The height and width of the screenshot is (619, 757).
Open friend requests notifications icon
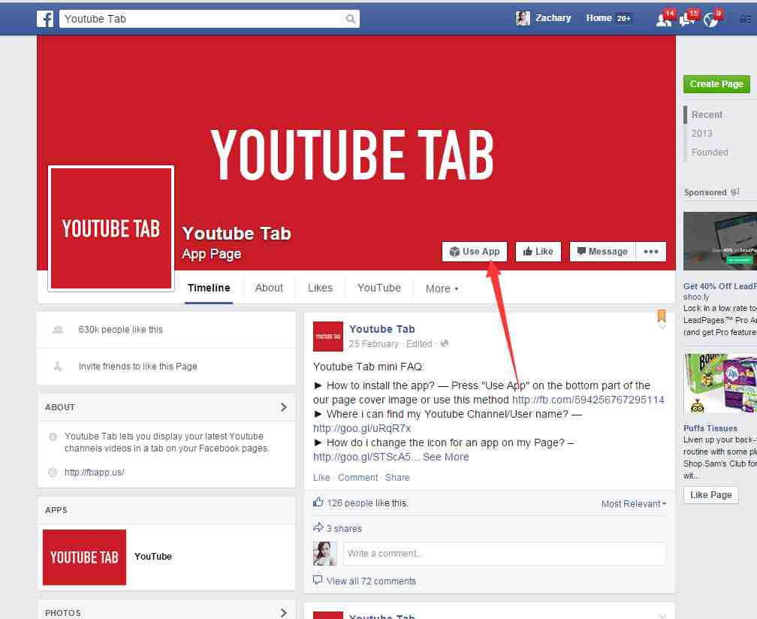tap(665, 19)
